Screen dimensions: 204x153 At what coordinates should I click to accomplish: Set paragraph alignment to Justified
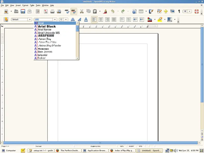[114, 20]
